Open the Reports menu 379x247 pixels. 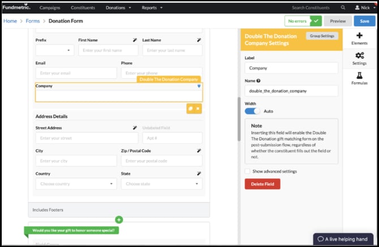click(153, 8)
